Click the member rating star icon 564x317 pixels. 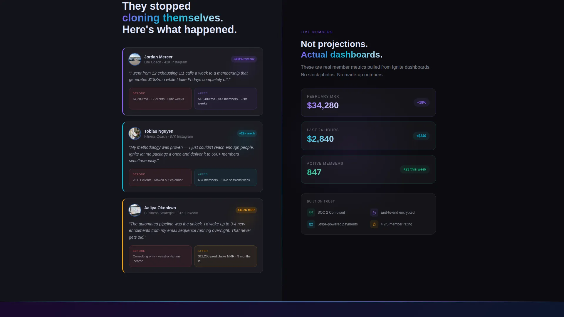pos(374,224)
